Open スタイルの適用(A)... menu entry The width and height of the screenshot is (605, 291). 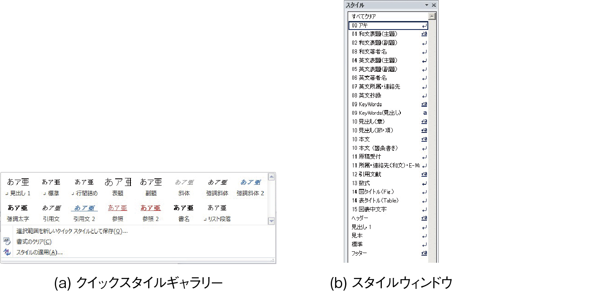click(x=39, y=252)
